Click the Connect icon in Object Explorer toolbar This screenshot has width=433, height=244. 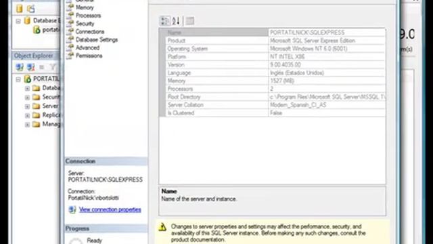[x=20, y=66]
